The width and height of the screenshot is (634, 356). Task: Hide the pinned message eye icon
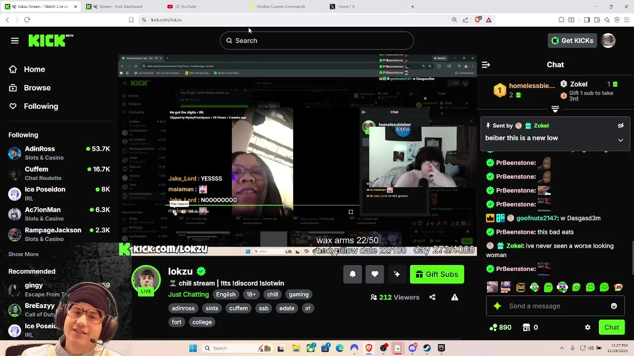point(621,126)
